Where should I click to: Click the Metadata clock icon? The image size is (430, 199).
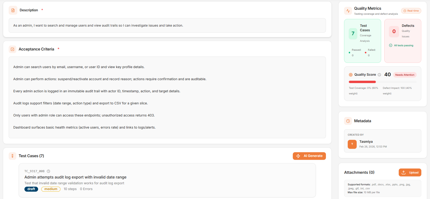[x=348, y=121]
